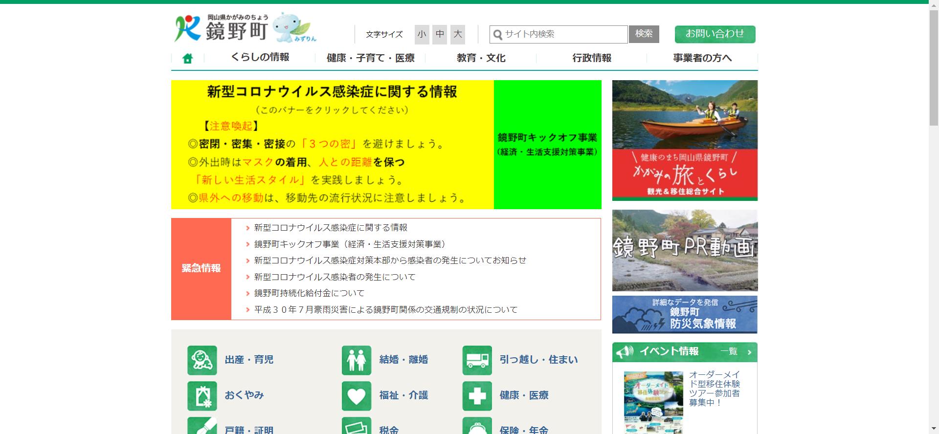
Task: Focus the サイト内検索 search field
Action: [x=559, y=34]
